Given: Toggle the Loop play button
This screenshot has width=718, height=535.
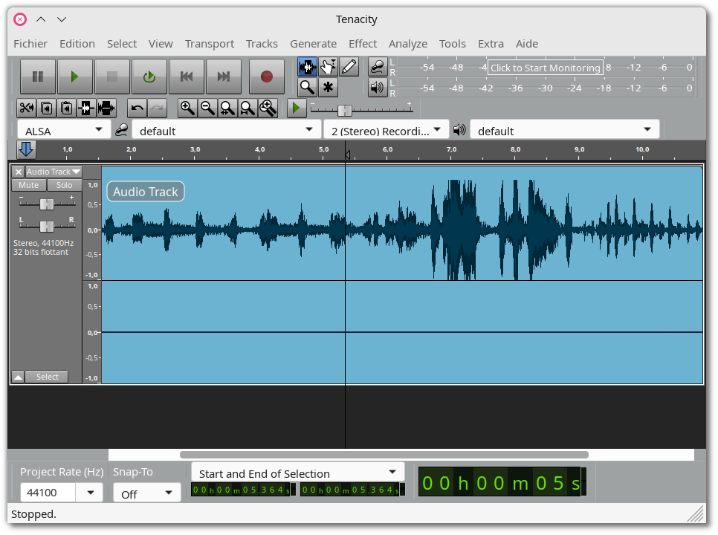Looking at the screenshot, I should pyautogui.click(x=149, y=77).
